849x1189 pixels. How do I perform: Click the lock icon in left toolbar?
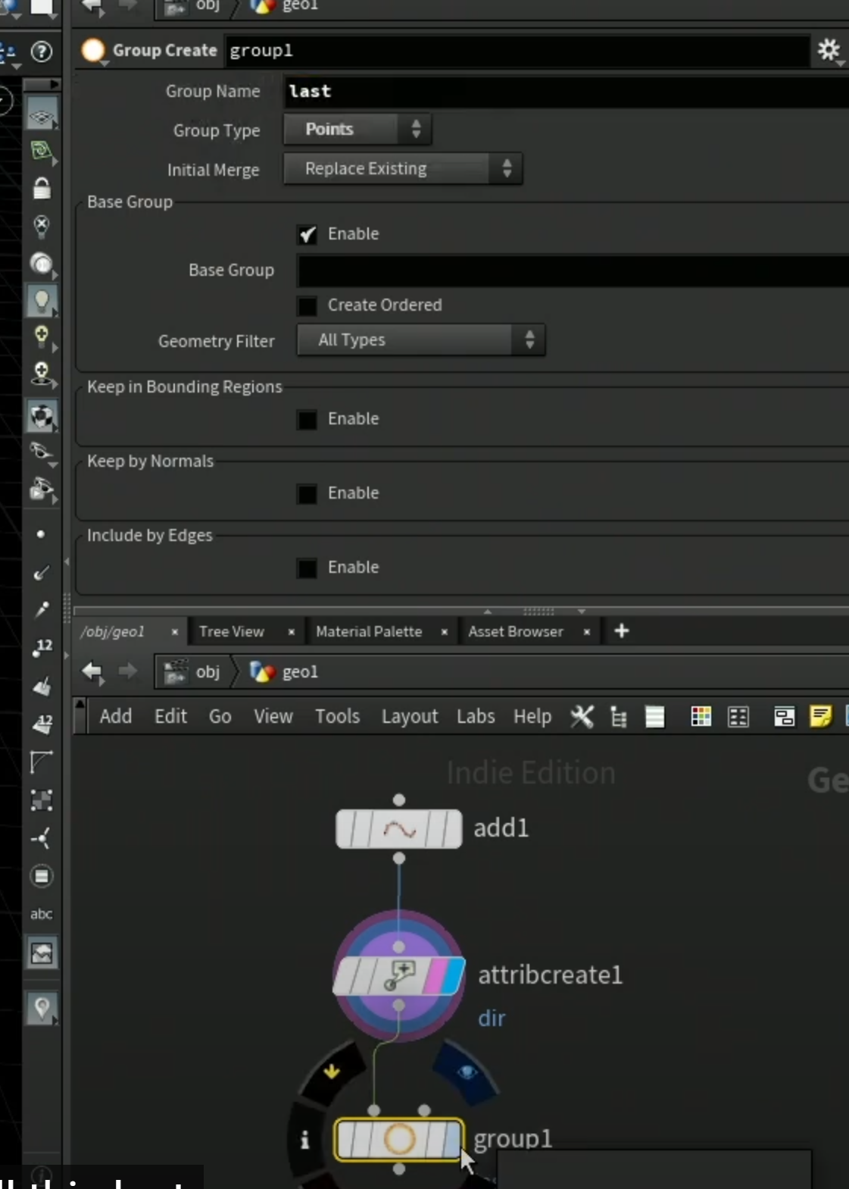point(42,188)
